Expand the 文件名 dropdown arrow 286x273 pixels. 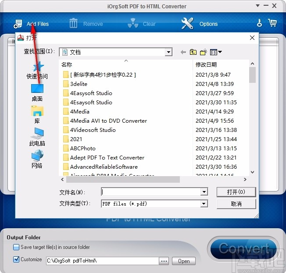[204, 192]
